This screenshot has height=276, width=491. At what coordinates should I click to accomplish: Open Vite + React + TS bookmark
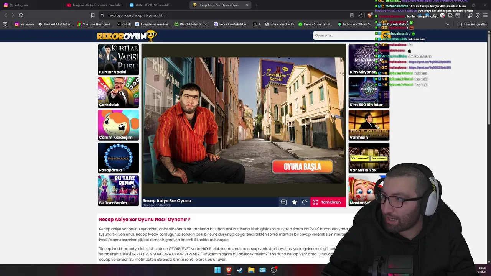coord(279,24)
